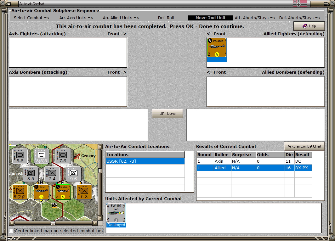Click the book icon on the Help button
Viewport: 335px width, 241px height.
305,26
